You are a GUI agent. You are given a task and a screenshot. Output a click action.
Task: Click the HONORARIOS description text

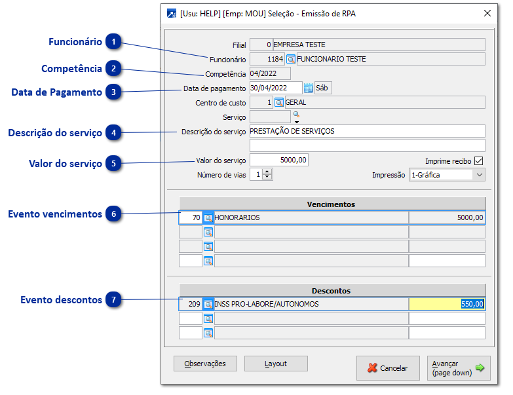pos(237,217)
